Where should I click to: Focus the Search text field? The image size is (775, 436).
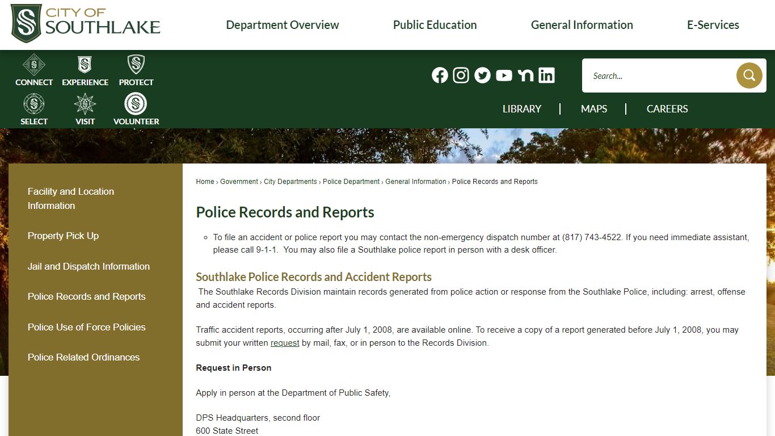coord(659,76)
